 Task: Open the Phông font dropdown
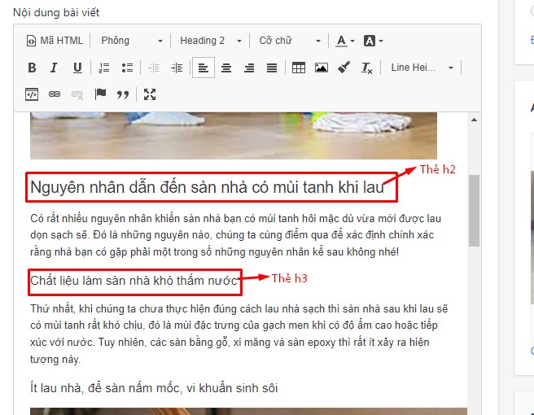[x=132, y=41]
